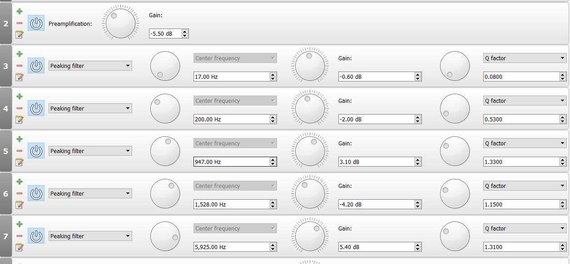The width and height of the screenshot is (570, 264).
Task: Click the 0.5300 Q factor field
Action: [525, 120]
